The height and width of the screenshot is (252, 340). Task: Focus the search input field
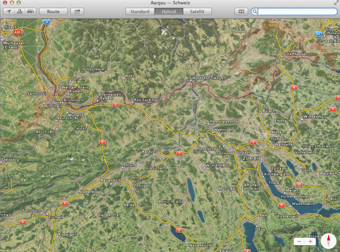tap(294, 12)
